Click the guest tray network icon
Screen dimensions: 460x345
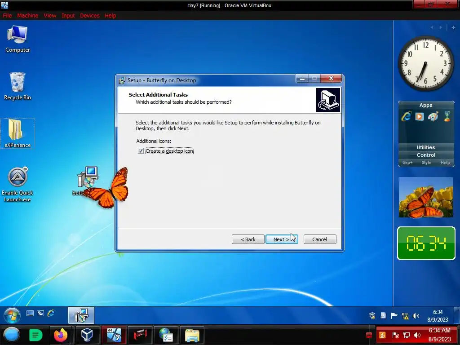click(405, 316)
